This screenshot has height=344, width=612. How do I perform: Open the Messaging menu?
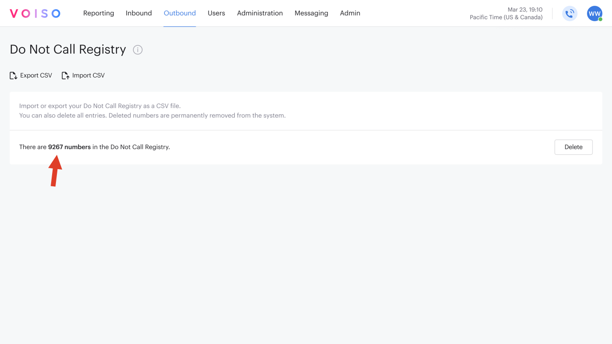311,13
